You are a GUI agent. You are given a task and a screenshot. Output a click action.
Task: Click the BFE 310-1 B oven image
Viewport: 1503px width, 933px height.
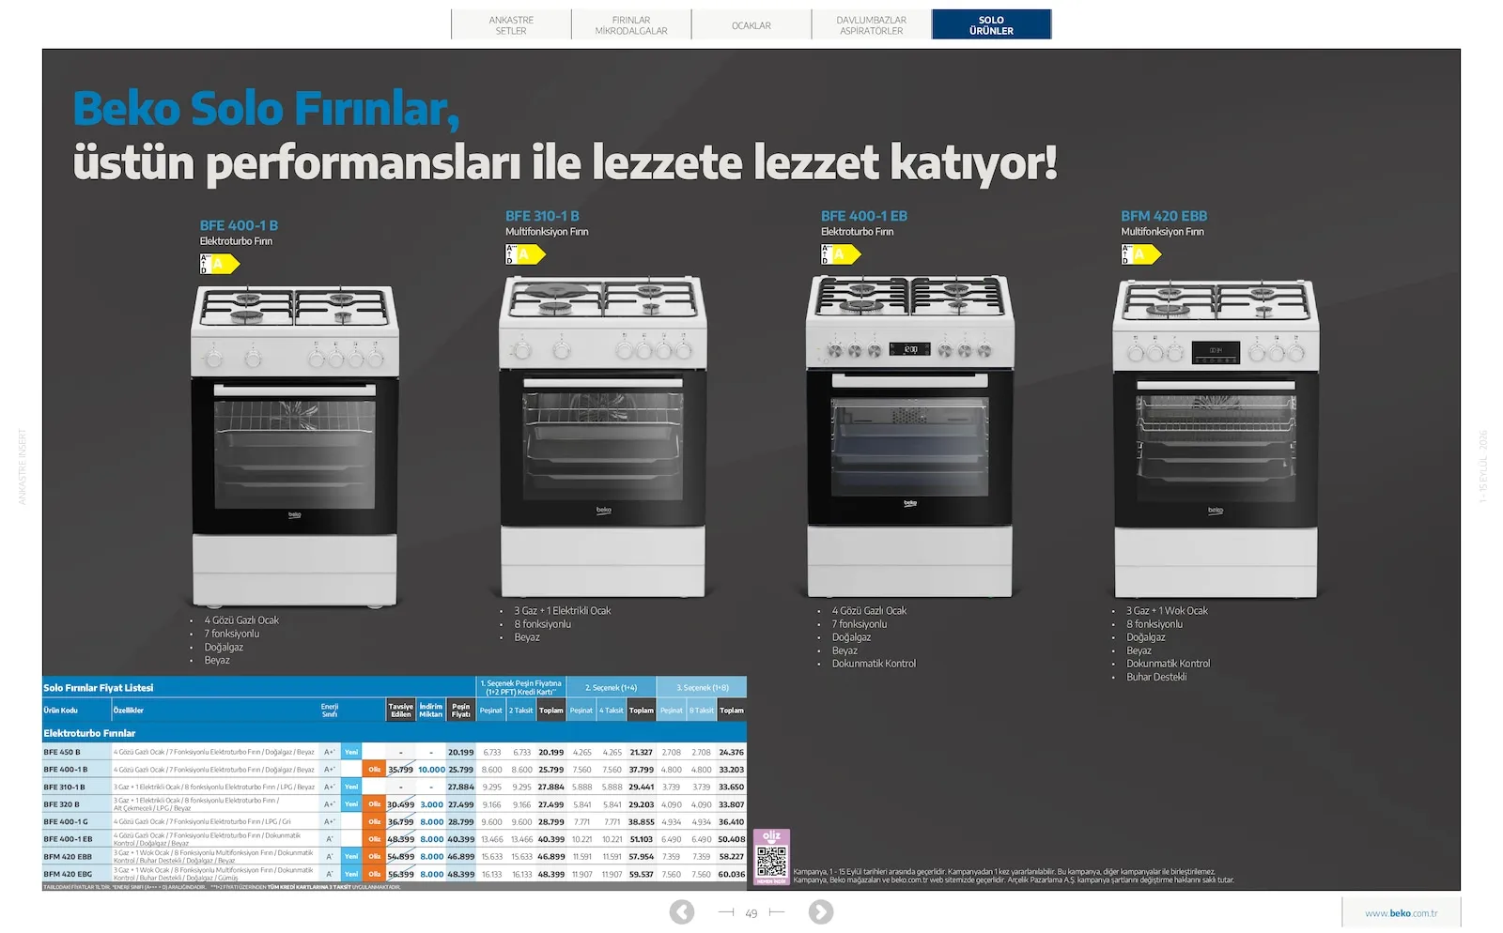[x=603, y=436]
